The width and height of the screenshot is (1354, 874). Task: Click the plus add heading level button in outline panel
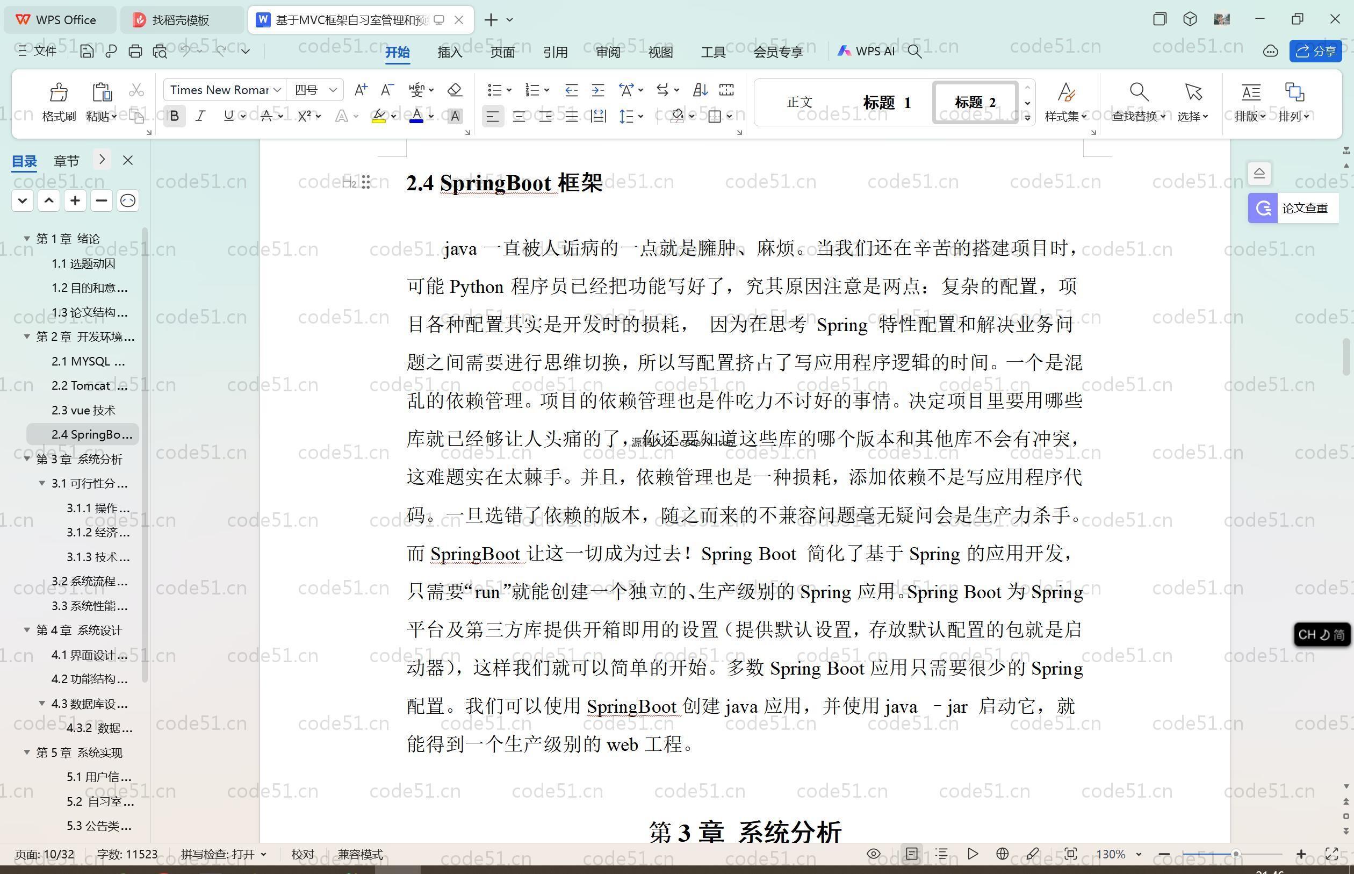click(75, 200)
